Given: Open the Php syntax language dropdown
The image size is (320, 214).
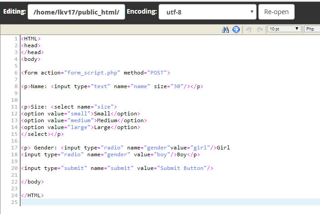Looking at the screenshot, I should tap(312, 29).
